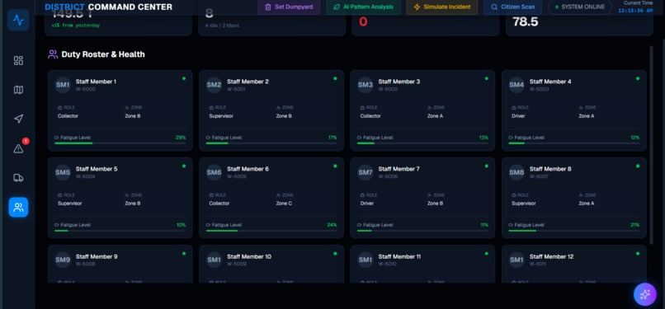Run AI Pattern Analysis
This screenshot has width=665, height=309.
363,7
